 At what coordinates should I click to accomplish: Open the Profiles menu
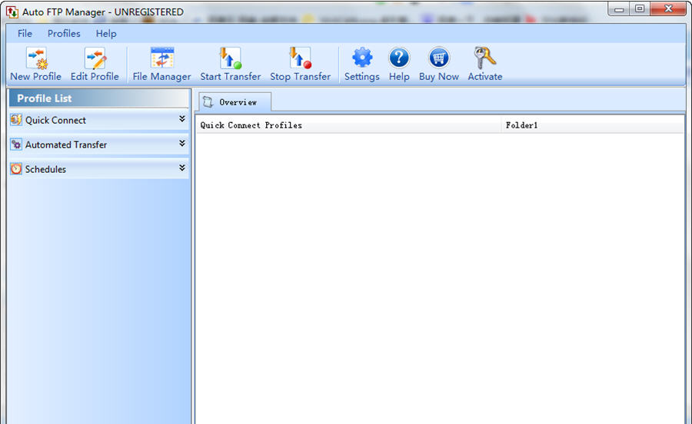64,34
